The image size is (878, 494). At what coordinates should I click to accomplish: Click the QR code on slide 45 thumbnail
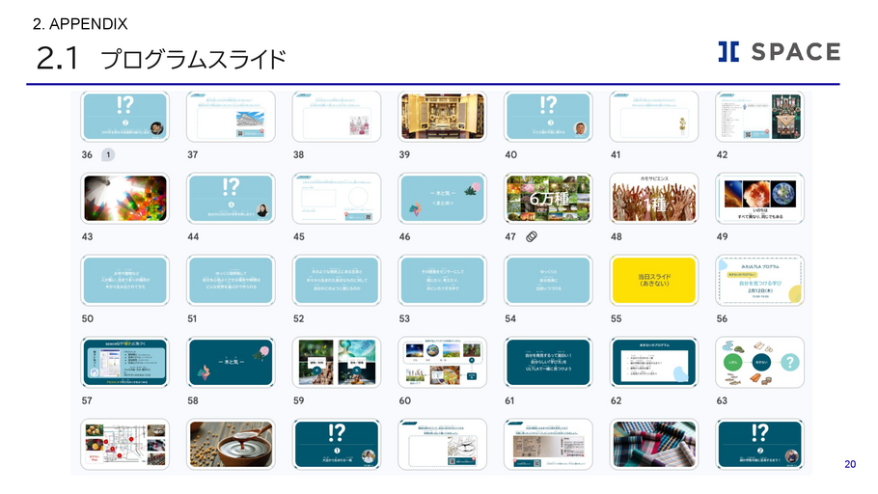tap(368, 217)
